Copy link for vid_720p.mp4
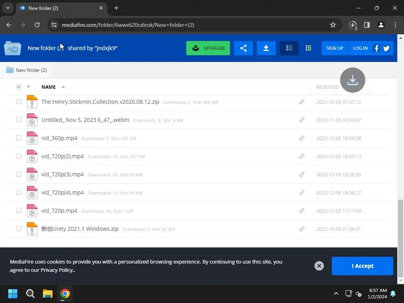This screenshot has height=303, width=404. pos(302,211)
